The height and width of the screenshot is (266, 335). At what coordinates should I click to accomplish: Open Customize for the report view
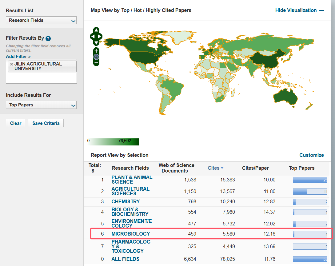pyautogui.click(x=311, y=155)
